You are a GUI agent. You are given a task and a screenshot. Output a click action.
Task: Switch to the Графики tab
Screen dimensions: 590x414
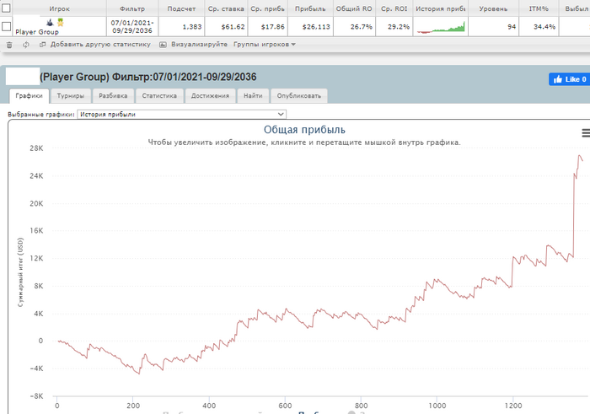coord(29,95)
